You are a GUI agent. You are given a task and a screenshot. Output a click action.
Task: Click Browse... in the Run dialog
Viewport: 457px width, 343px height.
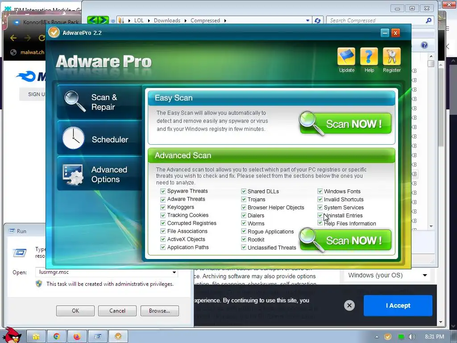159,311
